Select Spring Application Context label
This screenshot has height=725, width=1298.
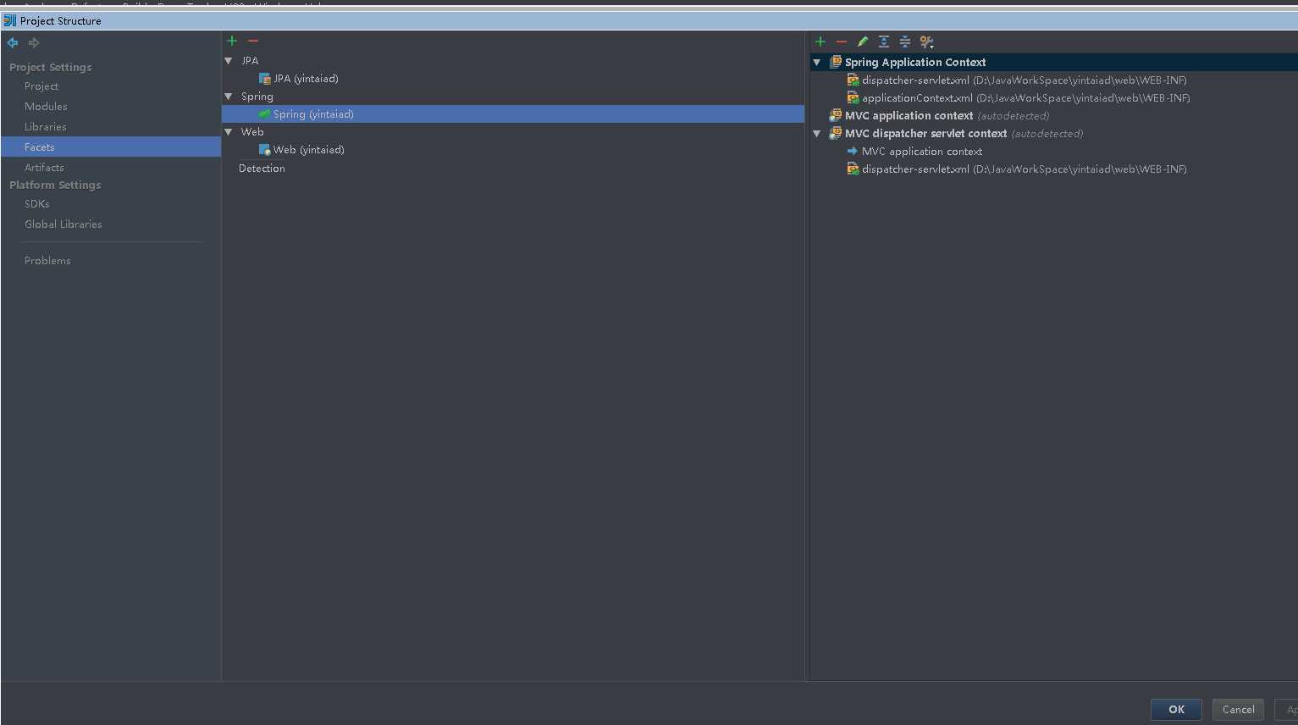[x=915, y=63]
